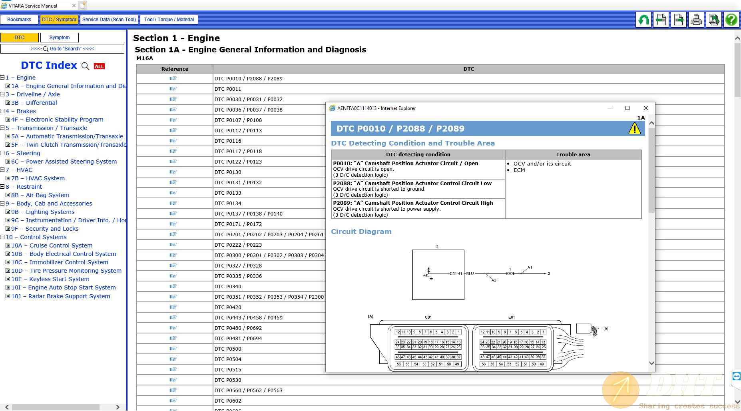Open Tool / Torque / Material tab

pyautogui.click(x=169, y=20)
